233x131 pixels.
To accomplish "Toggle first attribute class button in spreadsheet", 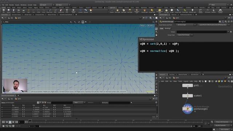I will [38, 103].
